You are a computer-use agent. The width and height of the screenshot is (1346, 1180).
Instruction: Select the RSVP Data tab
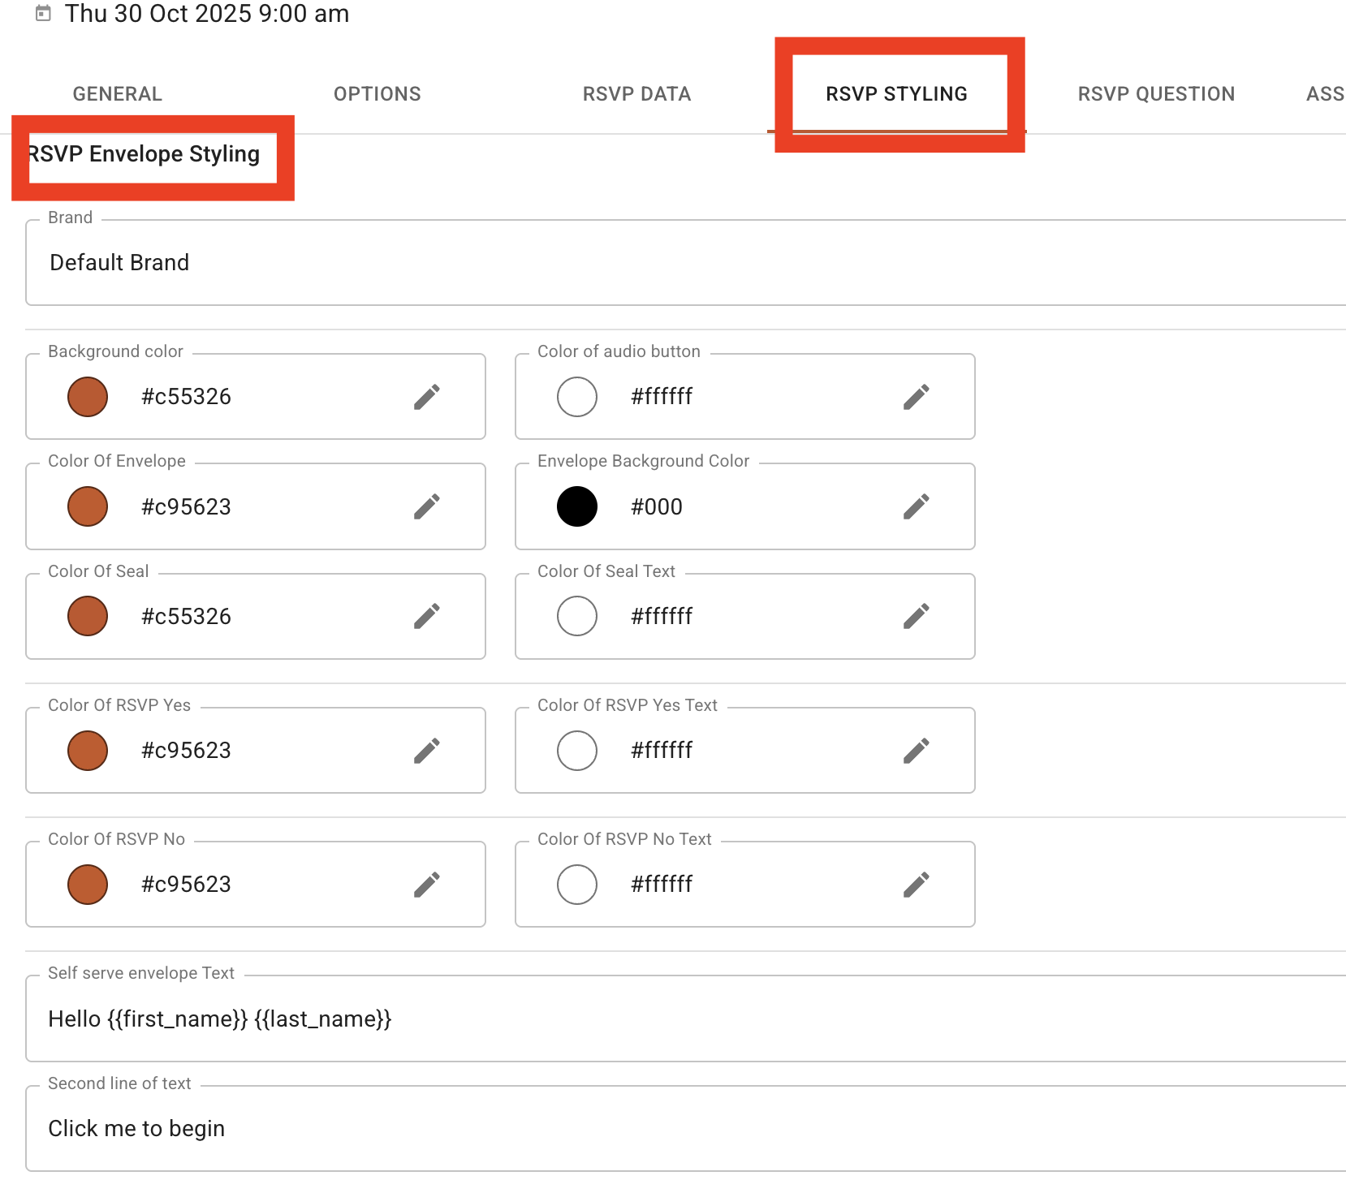[x=636, y=94]
